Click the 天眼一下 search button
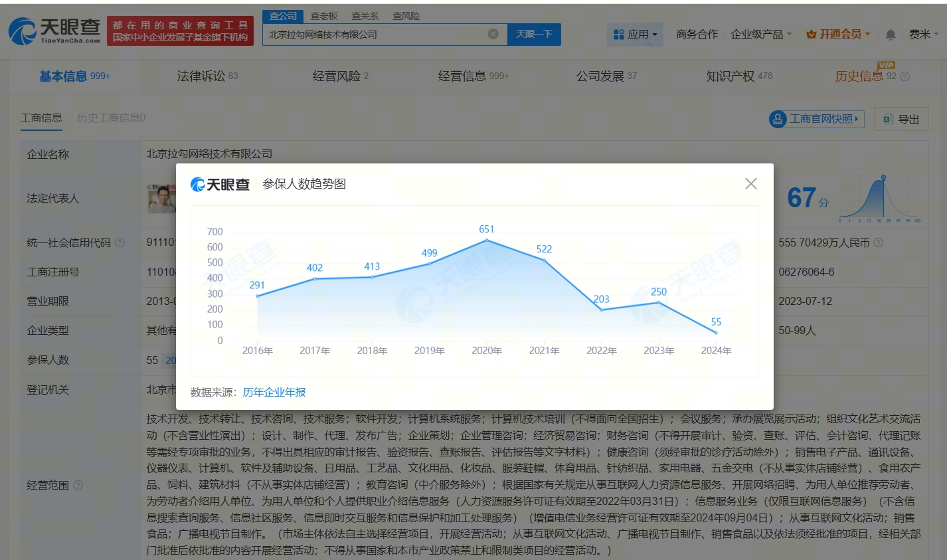Image resolution: width=947 pixels, height=560 pixels. pos(534,35)
